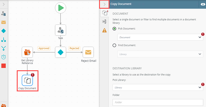Expand the left toolbox panel

click(x=4, y=4)
